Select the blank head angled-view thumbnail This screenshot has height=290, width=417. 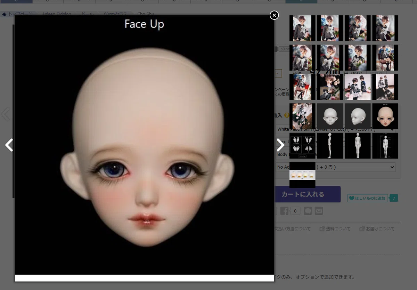click(x=358, y=116)
